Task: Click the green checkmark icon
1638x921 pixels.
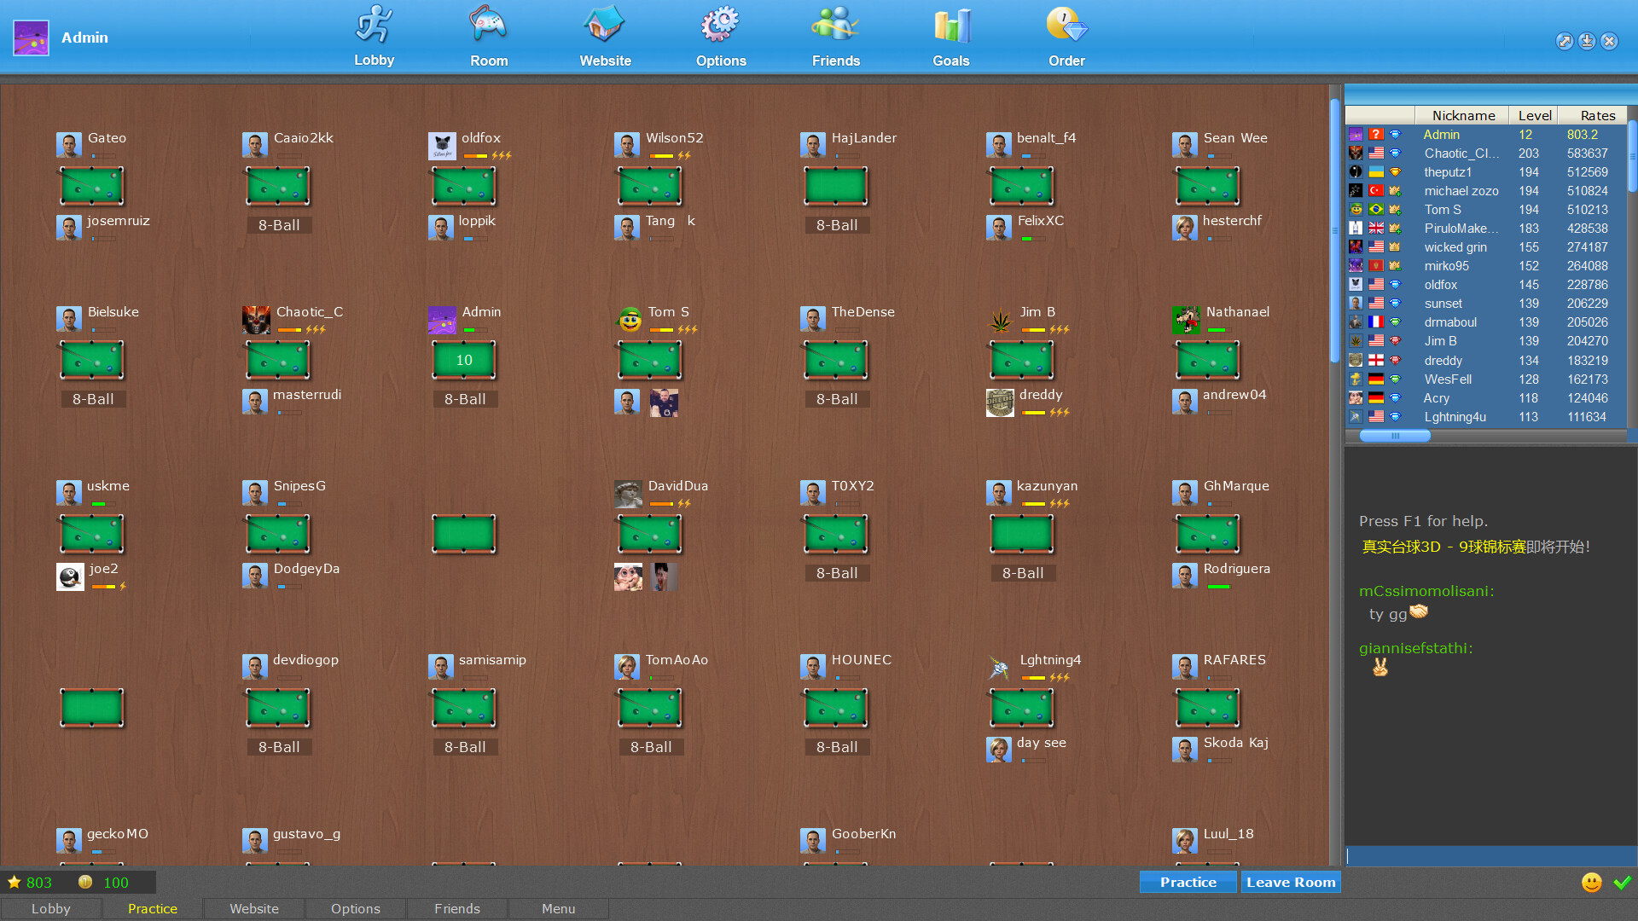Action: tap(1623, 883)
